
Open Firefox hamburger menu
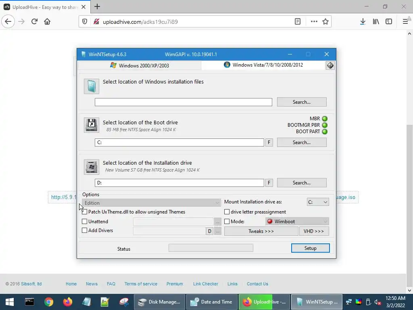[x=405, y=22]
